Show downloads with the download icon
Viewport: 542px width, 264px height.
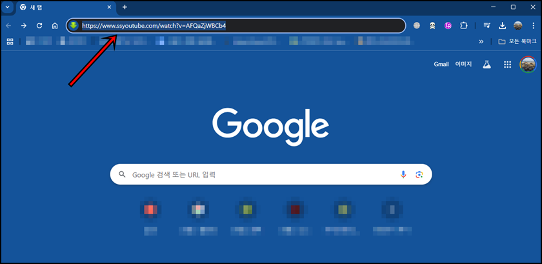502,25
